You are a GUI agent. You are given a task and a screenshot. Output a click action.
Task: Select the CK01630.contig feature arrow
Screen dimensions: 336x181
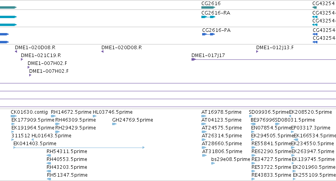coord(14,116)
